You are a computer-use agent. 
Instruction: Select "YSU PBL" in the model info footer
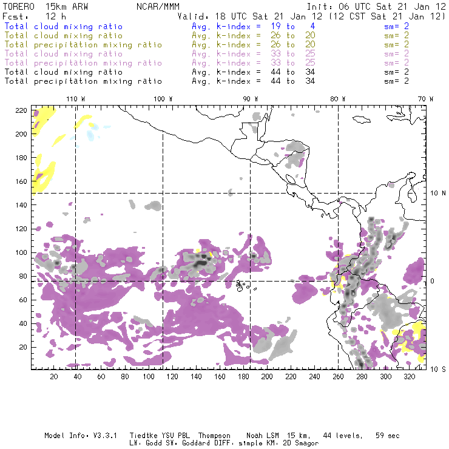coord(176,436)
